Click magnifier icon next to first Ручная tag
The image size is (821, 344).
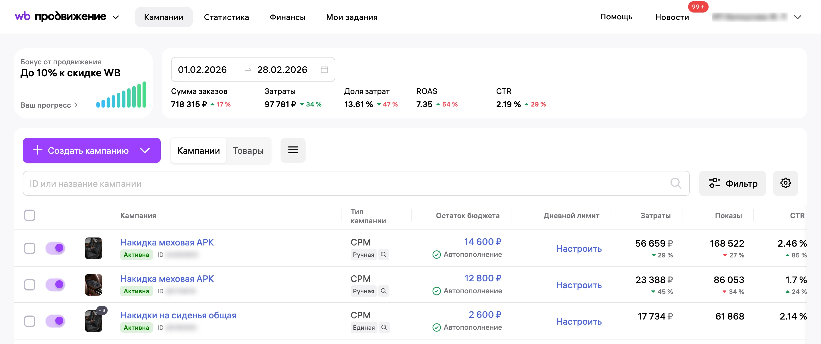[384, 255]
